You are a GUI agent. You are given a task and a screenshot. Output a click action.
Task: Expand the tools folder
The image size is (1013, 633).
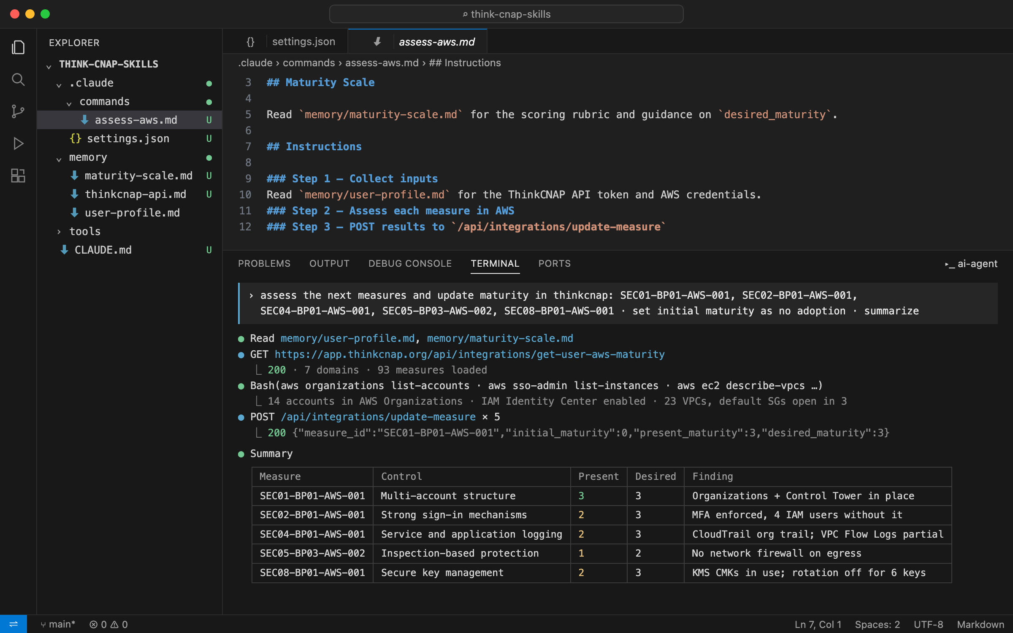59,231
